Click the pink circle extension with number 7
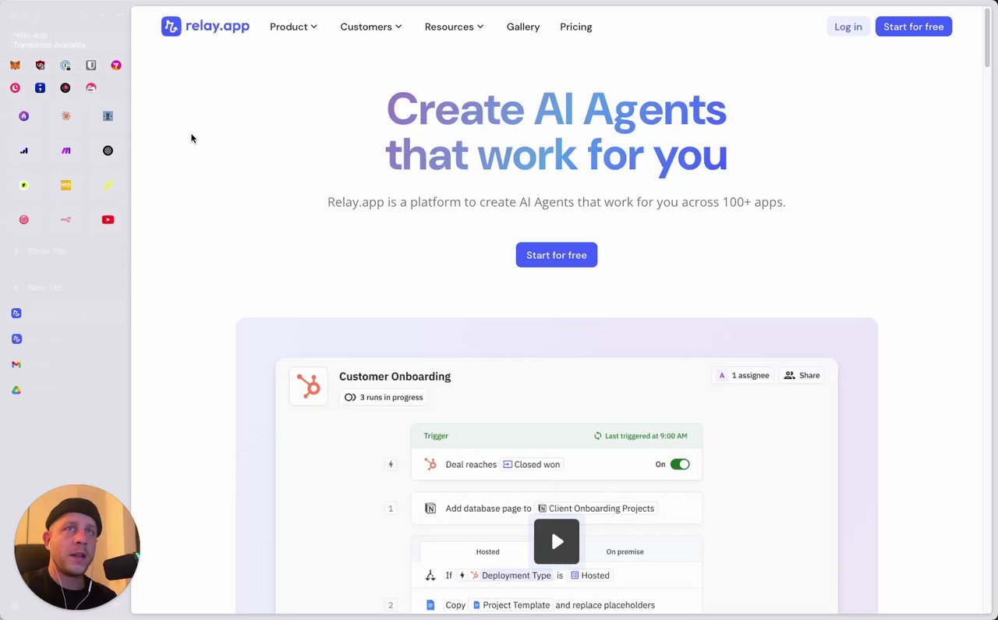This screenshot has width=998, height=620. pos(116,66)
